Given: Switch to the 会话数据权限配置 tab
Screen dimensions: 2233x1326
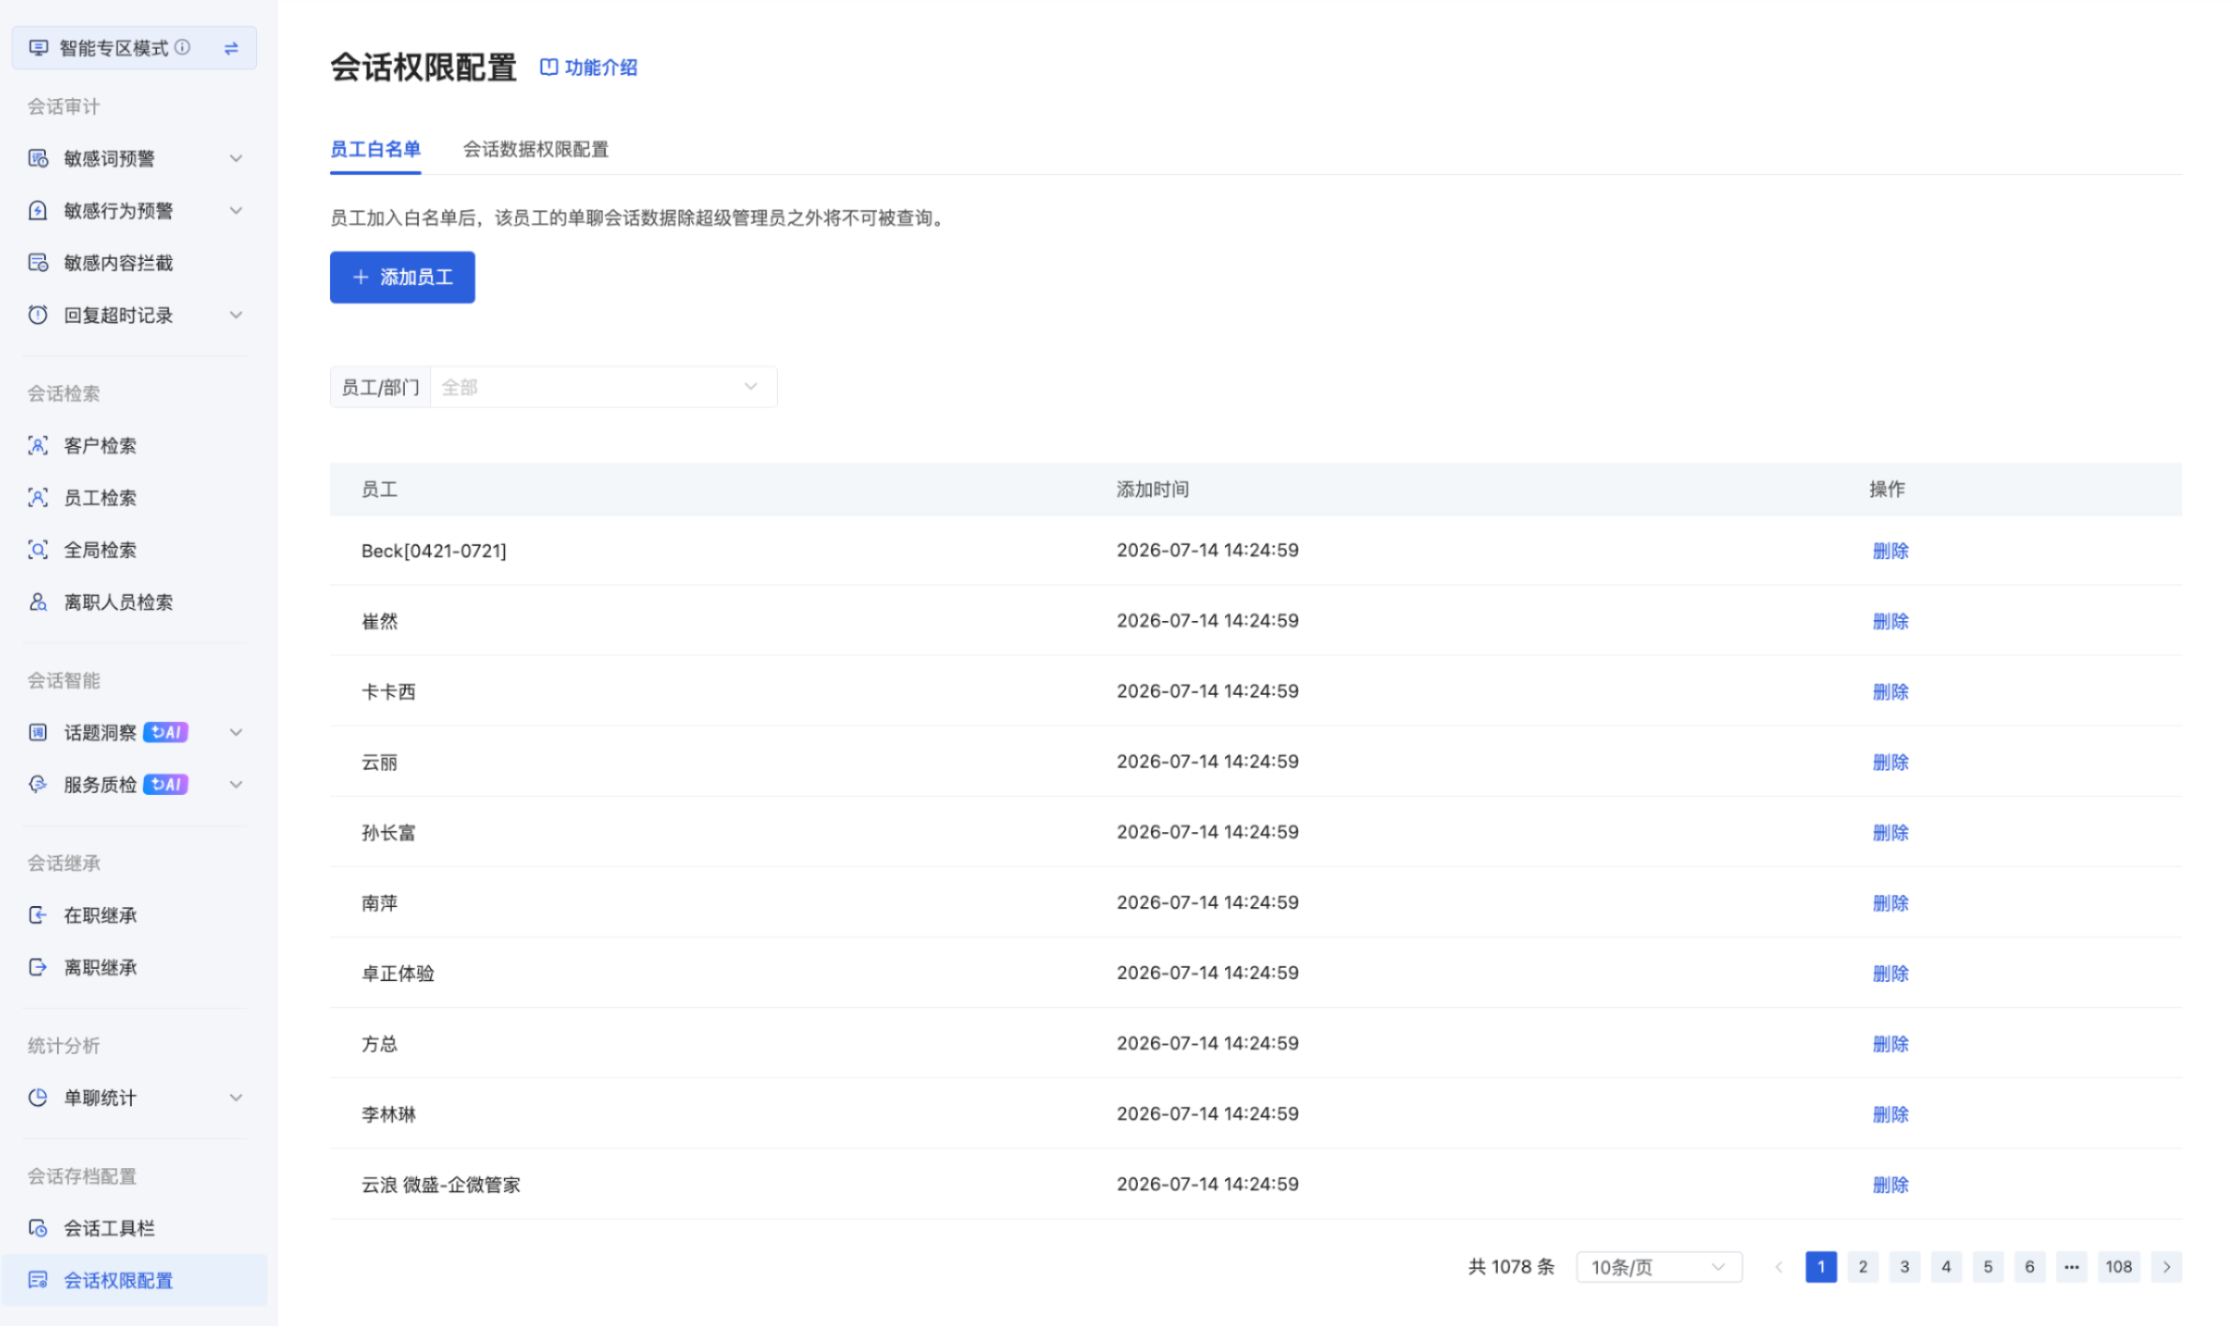Looking at the screenshot, I should (x=536, y=150).
